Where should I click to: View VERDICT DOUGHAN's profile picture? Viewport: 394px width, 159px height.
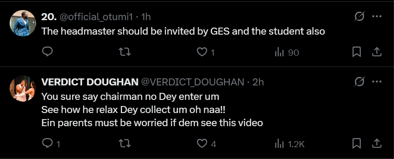(x=22, y=88)
